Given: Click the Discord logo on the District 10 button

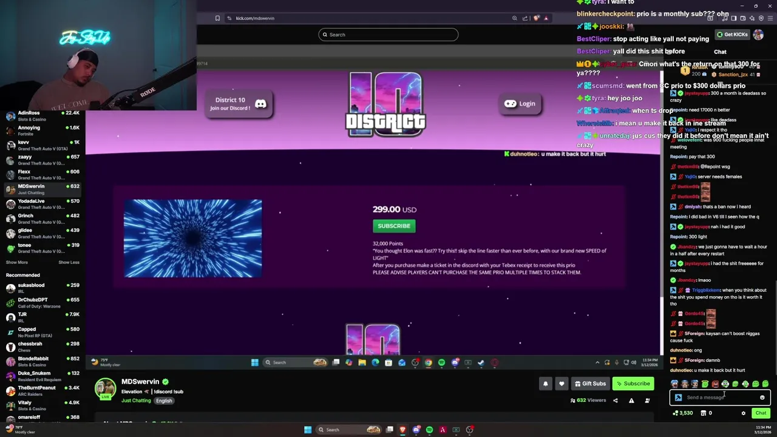Looking at the screenshot, I should pyautogui.click(x=260, y=104).
